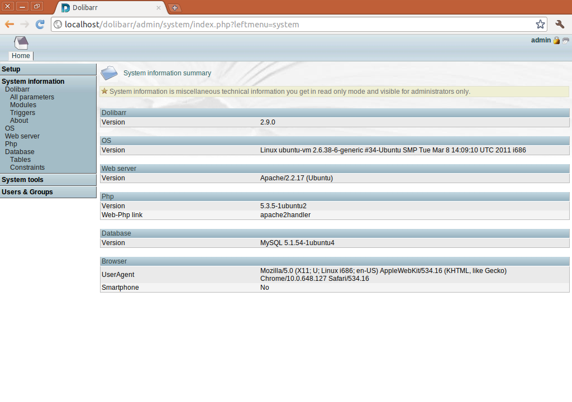Open a new browser tab
Screen dimensions: 572x402
(175, 8)
